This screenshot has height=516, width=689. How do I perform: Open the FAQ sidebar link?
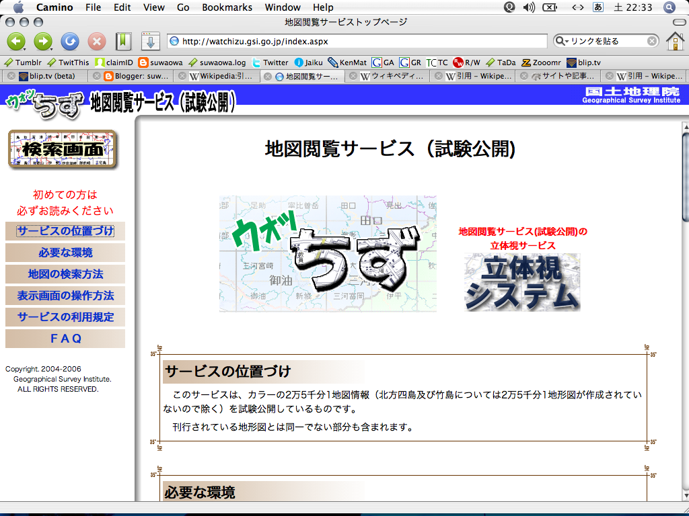point(65,339)
